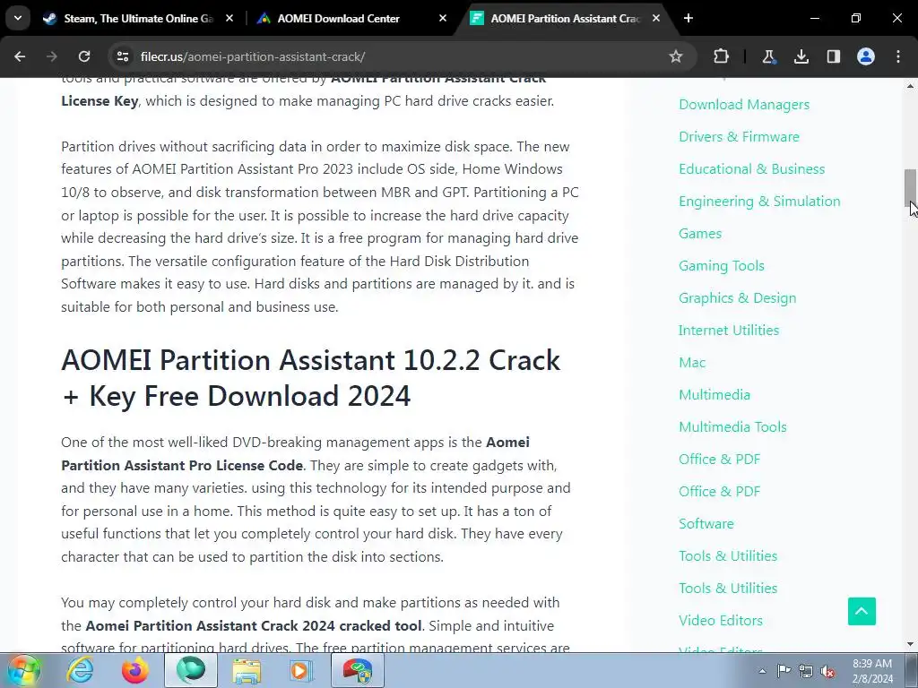This screenshot has height=688, width=918.
Task: Show browser downloads
Action: coord(801,56)
